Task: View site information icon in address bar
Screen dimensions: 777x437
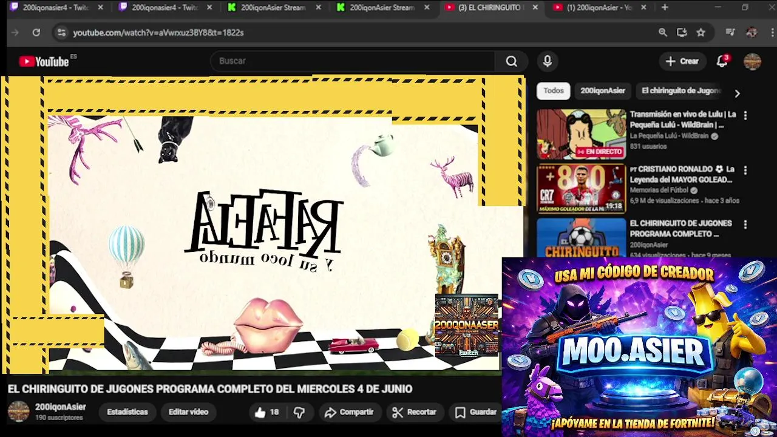Action: coord(61,33)
